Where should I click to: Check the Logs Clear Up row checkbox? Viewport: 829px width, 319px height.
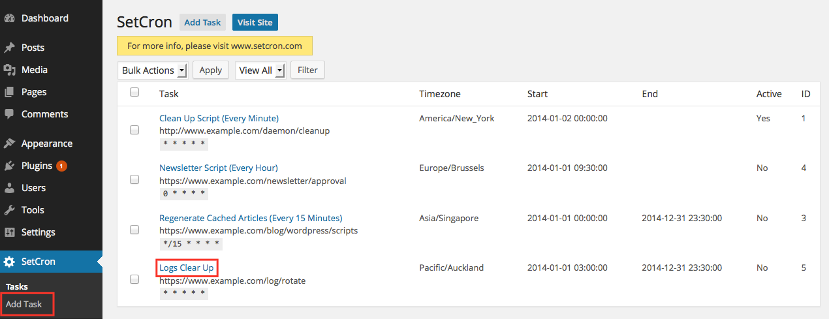pyautogui.click(x=134, y=279)
